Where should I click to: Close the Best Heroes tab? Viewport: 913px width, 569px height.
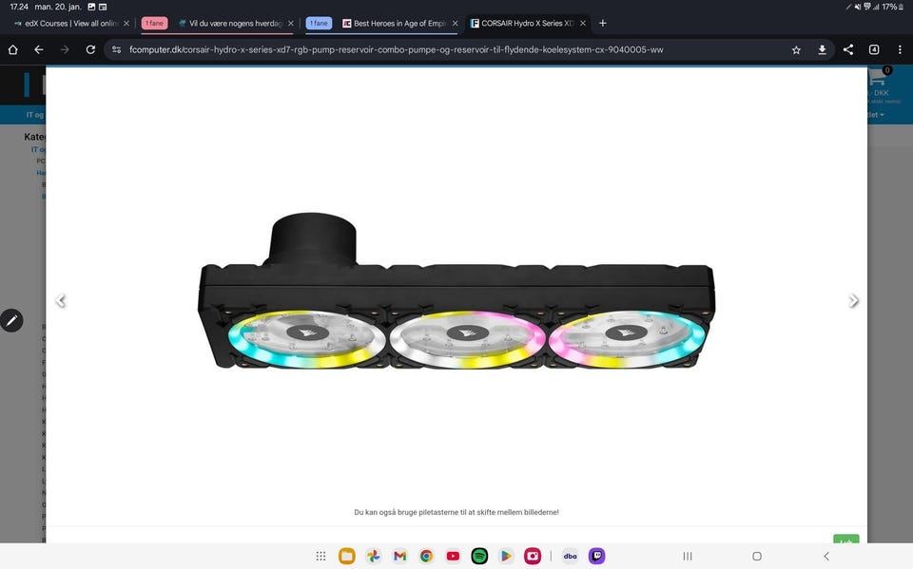pyautogui.click(x=455, y=23)
